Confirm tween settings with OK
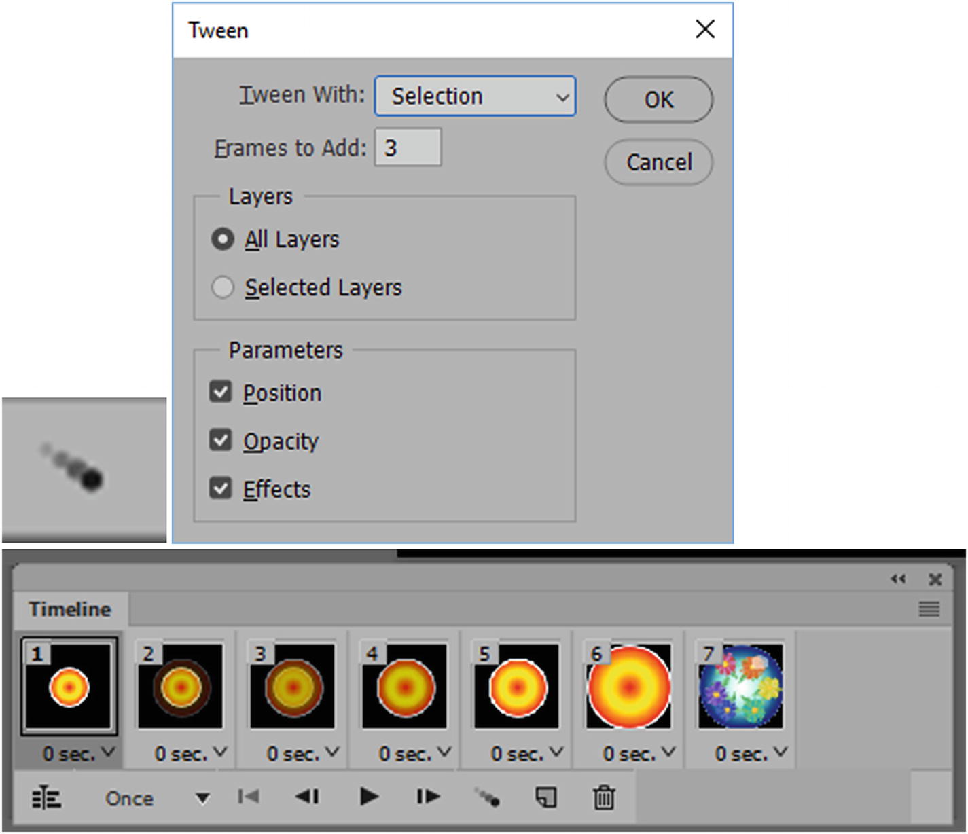 pos(657,99)
